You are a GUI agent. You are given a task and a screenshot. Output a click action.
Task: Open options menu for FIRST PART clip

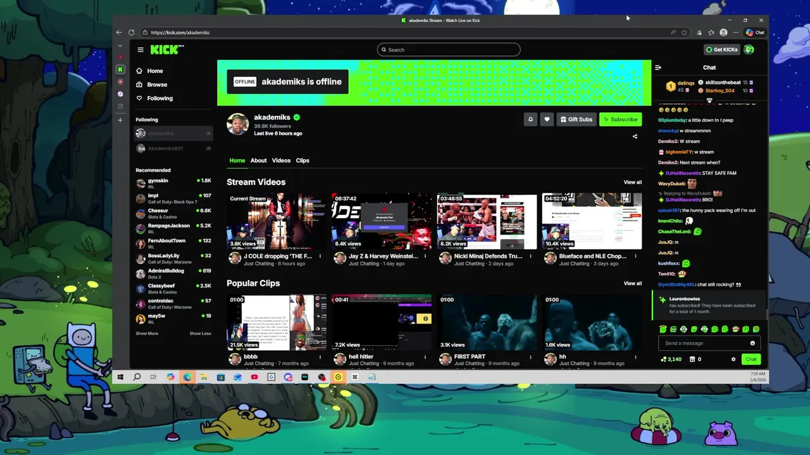[x=530, y=357]
